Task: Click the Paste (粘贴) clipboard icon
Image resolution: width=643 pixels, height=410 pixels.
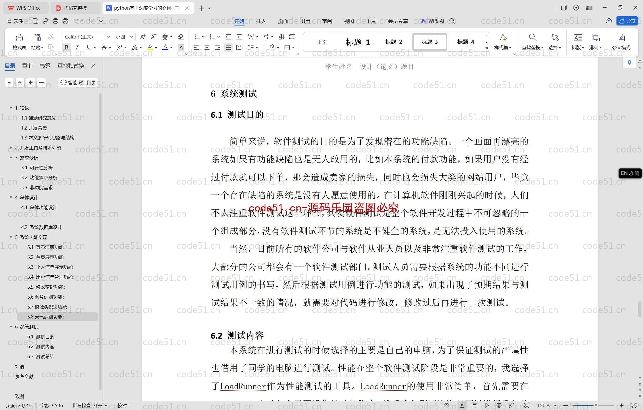Action: click(x=37, y=37)
